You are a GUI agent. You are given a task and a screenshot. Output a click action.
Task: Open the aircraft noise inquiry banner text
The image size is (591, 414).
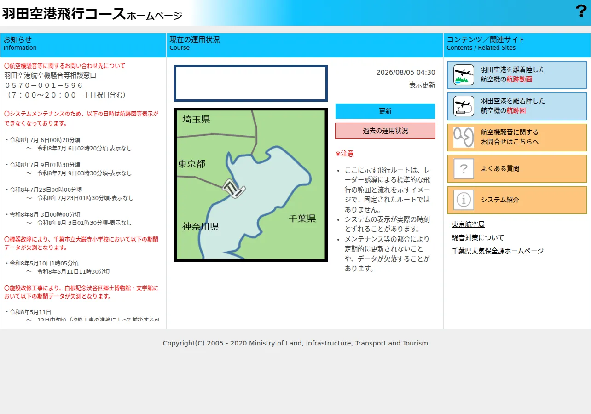point(510,137)
